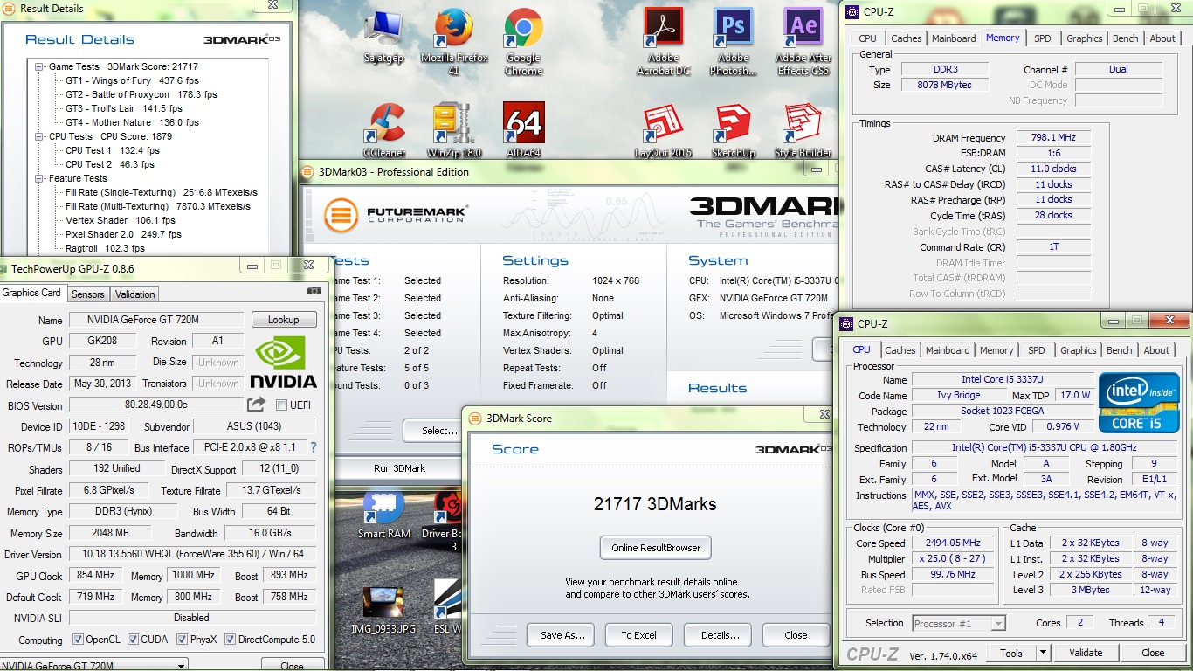Open the Bench tab in lower CPU-Z window
Viewport: 1193px width, 671px height.
[1120, 350]
